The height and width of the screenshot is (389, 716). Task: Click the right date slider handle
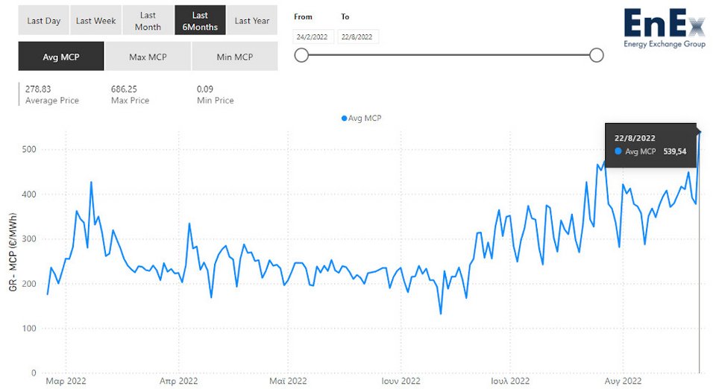pos(597,55)
